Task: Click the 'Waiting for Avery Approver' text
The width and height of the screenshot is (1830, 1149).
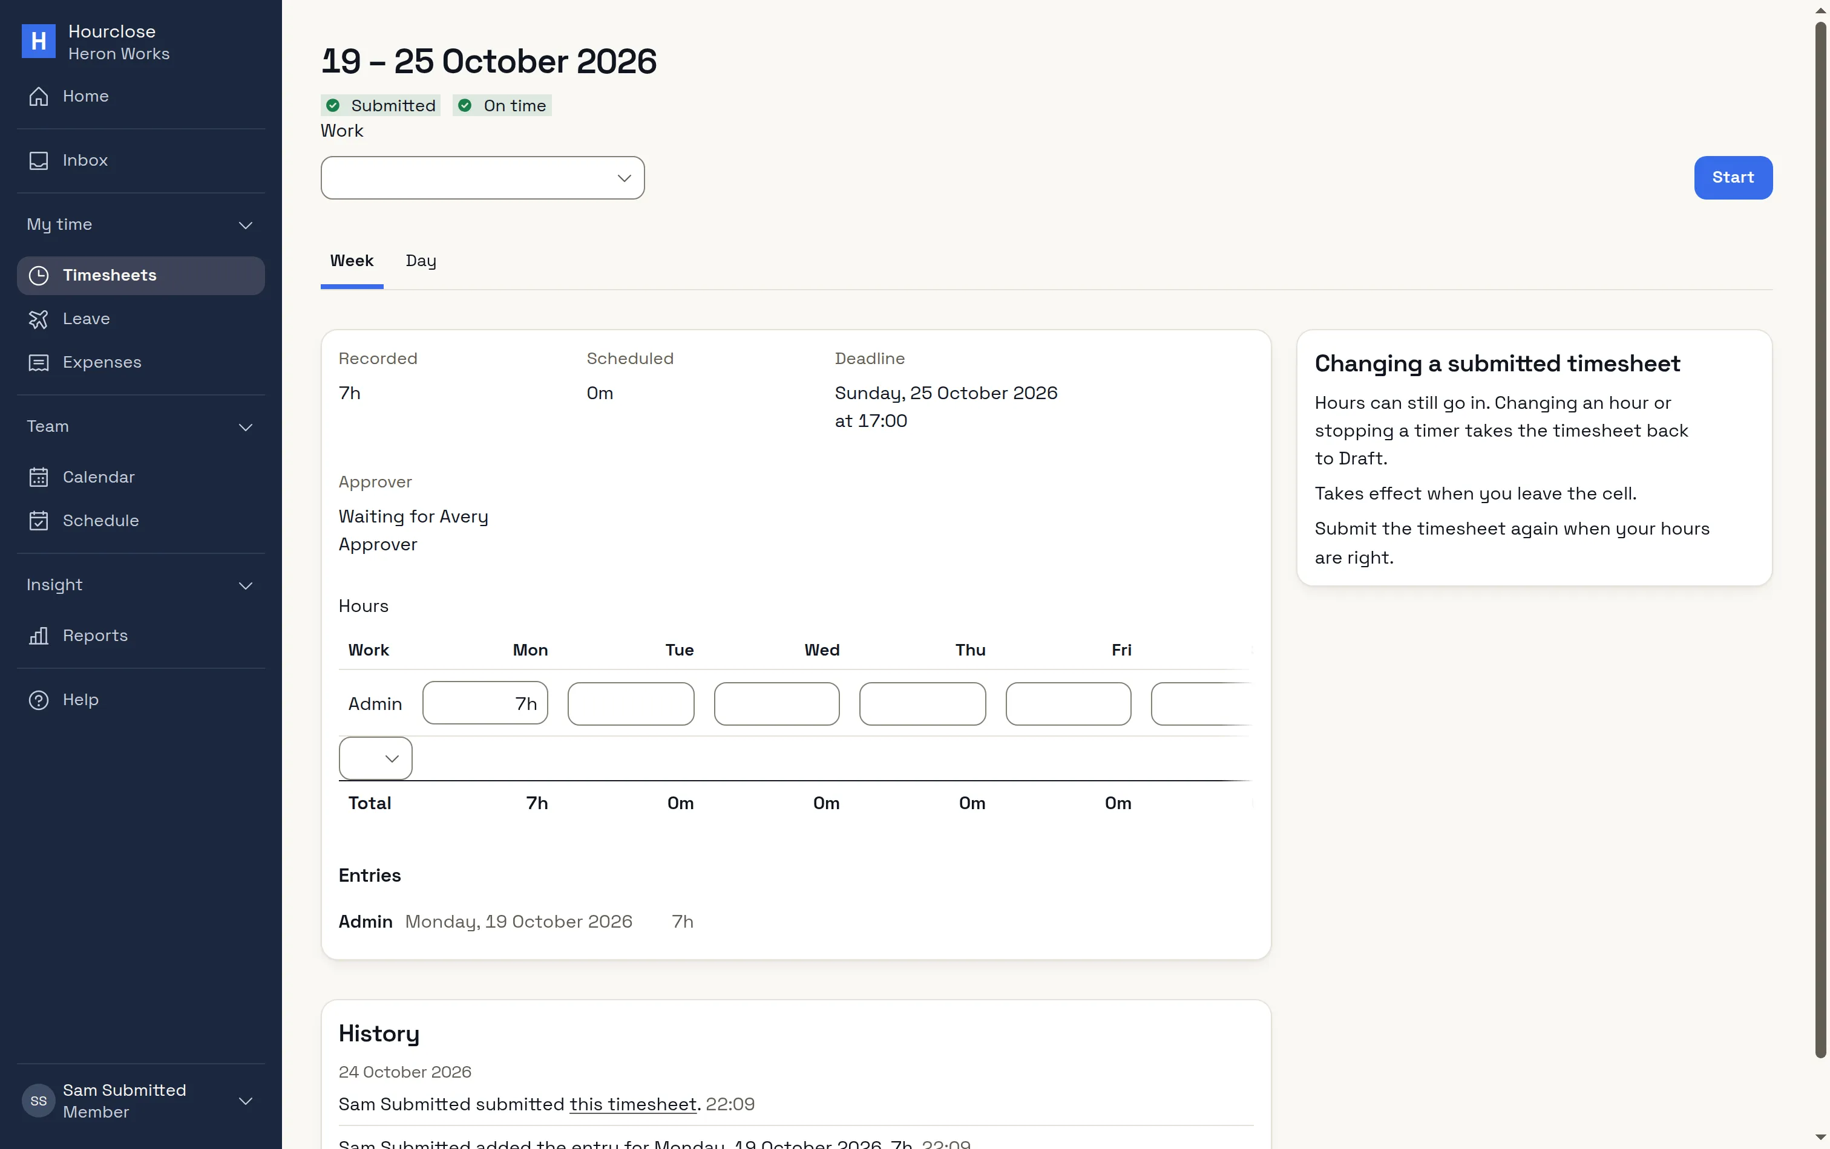Action: click(413, 530)
